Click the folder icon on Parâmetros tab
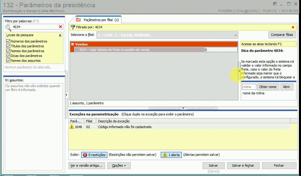 pos(78,20)
